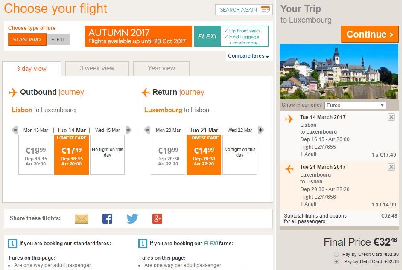
Task: Show earlier return dates with minus icon
Action: [x=148, y=130]
